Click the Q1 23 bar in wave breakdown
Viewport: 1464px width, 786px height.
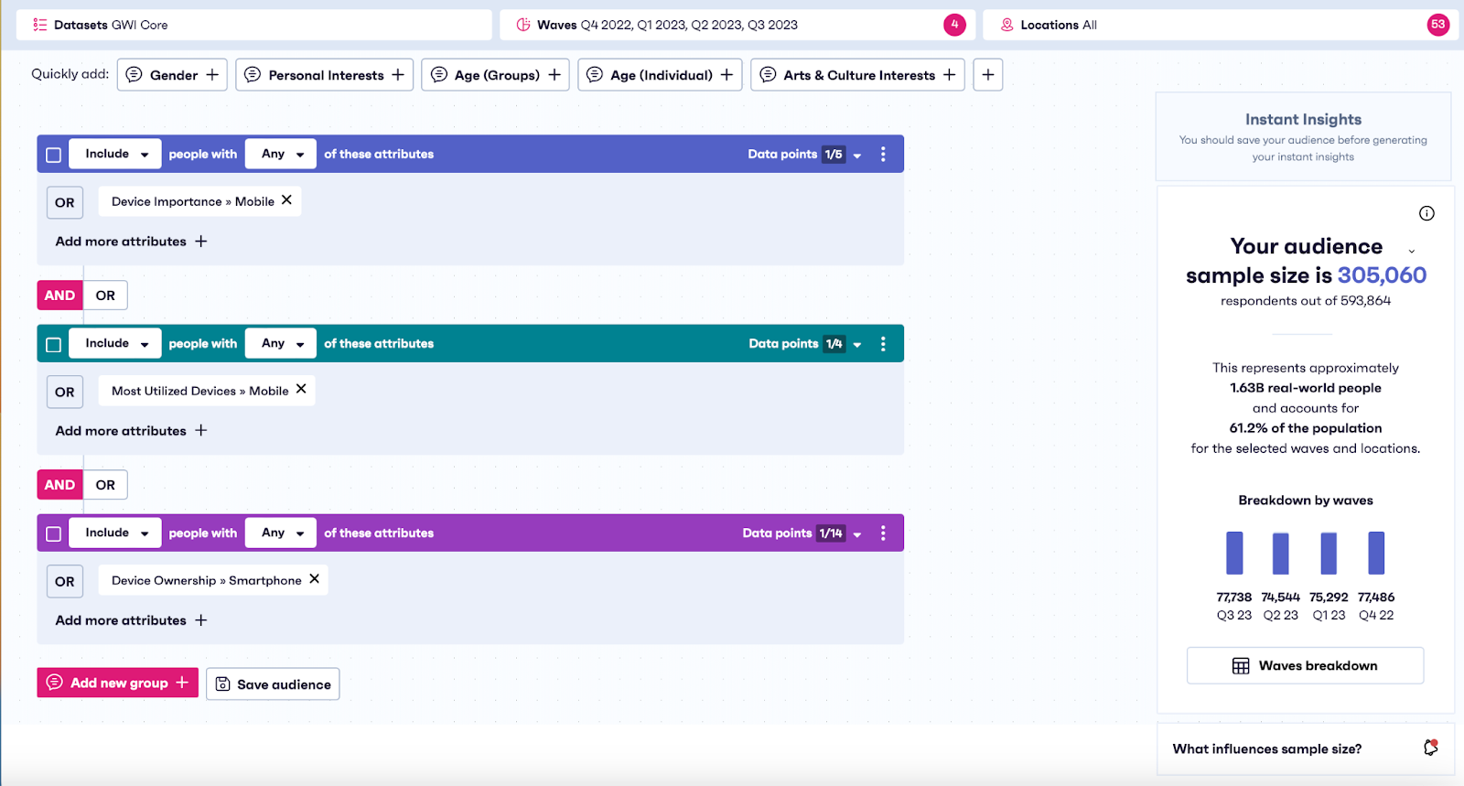coord(1329,554)
